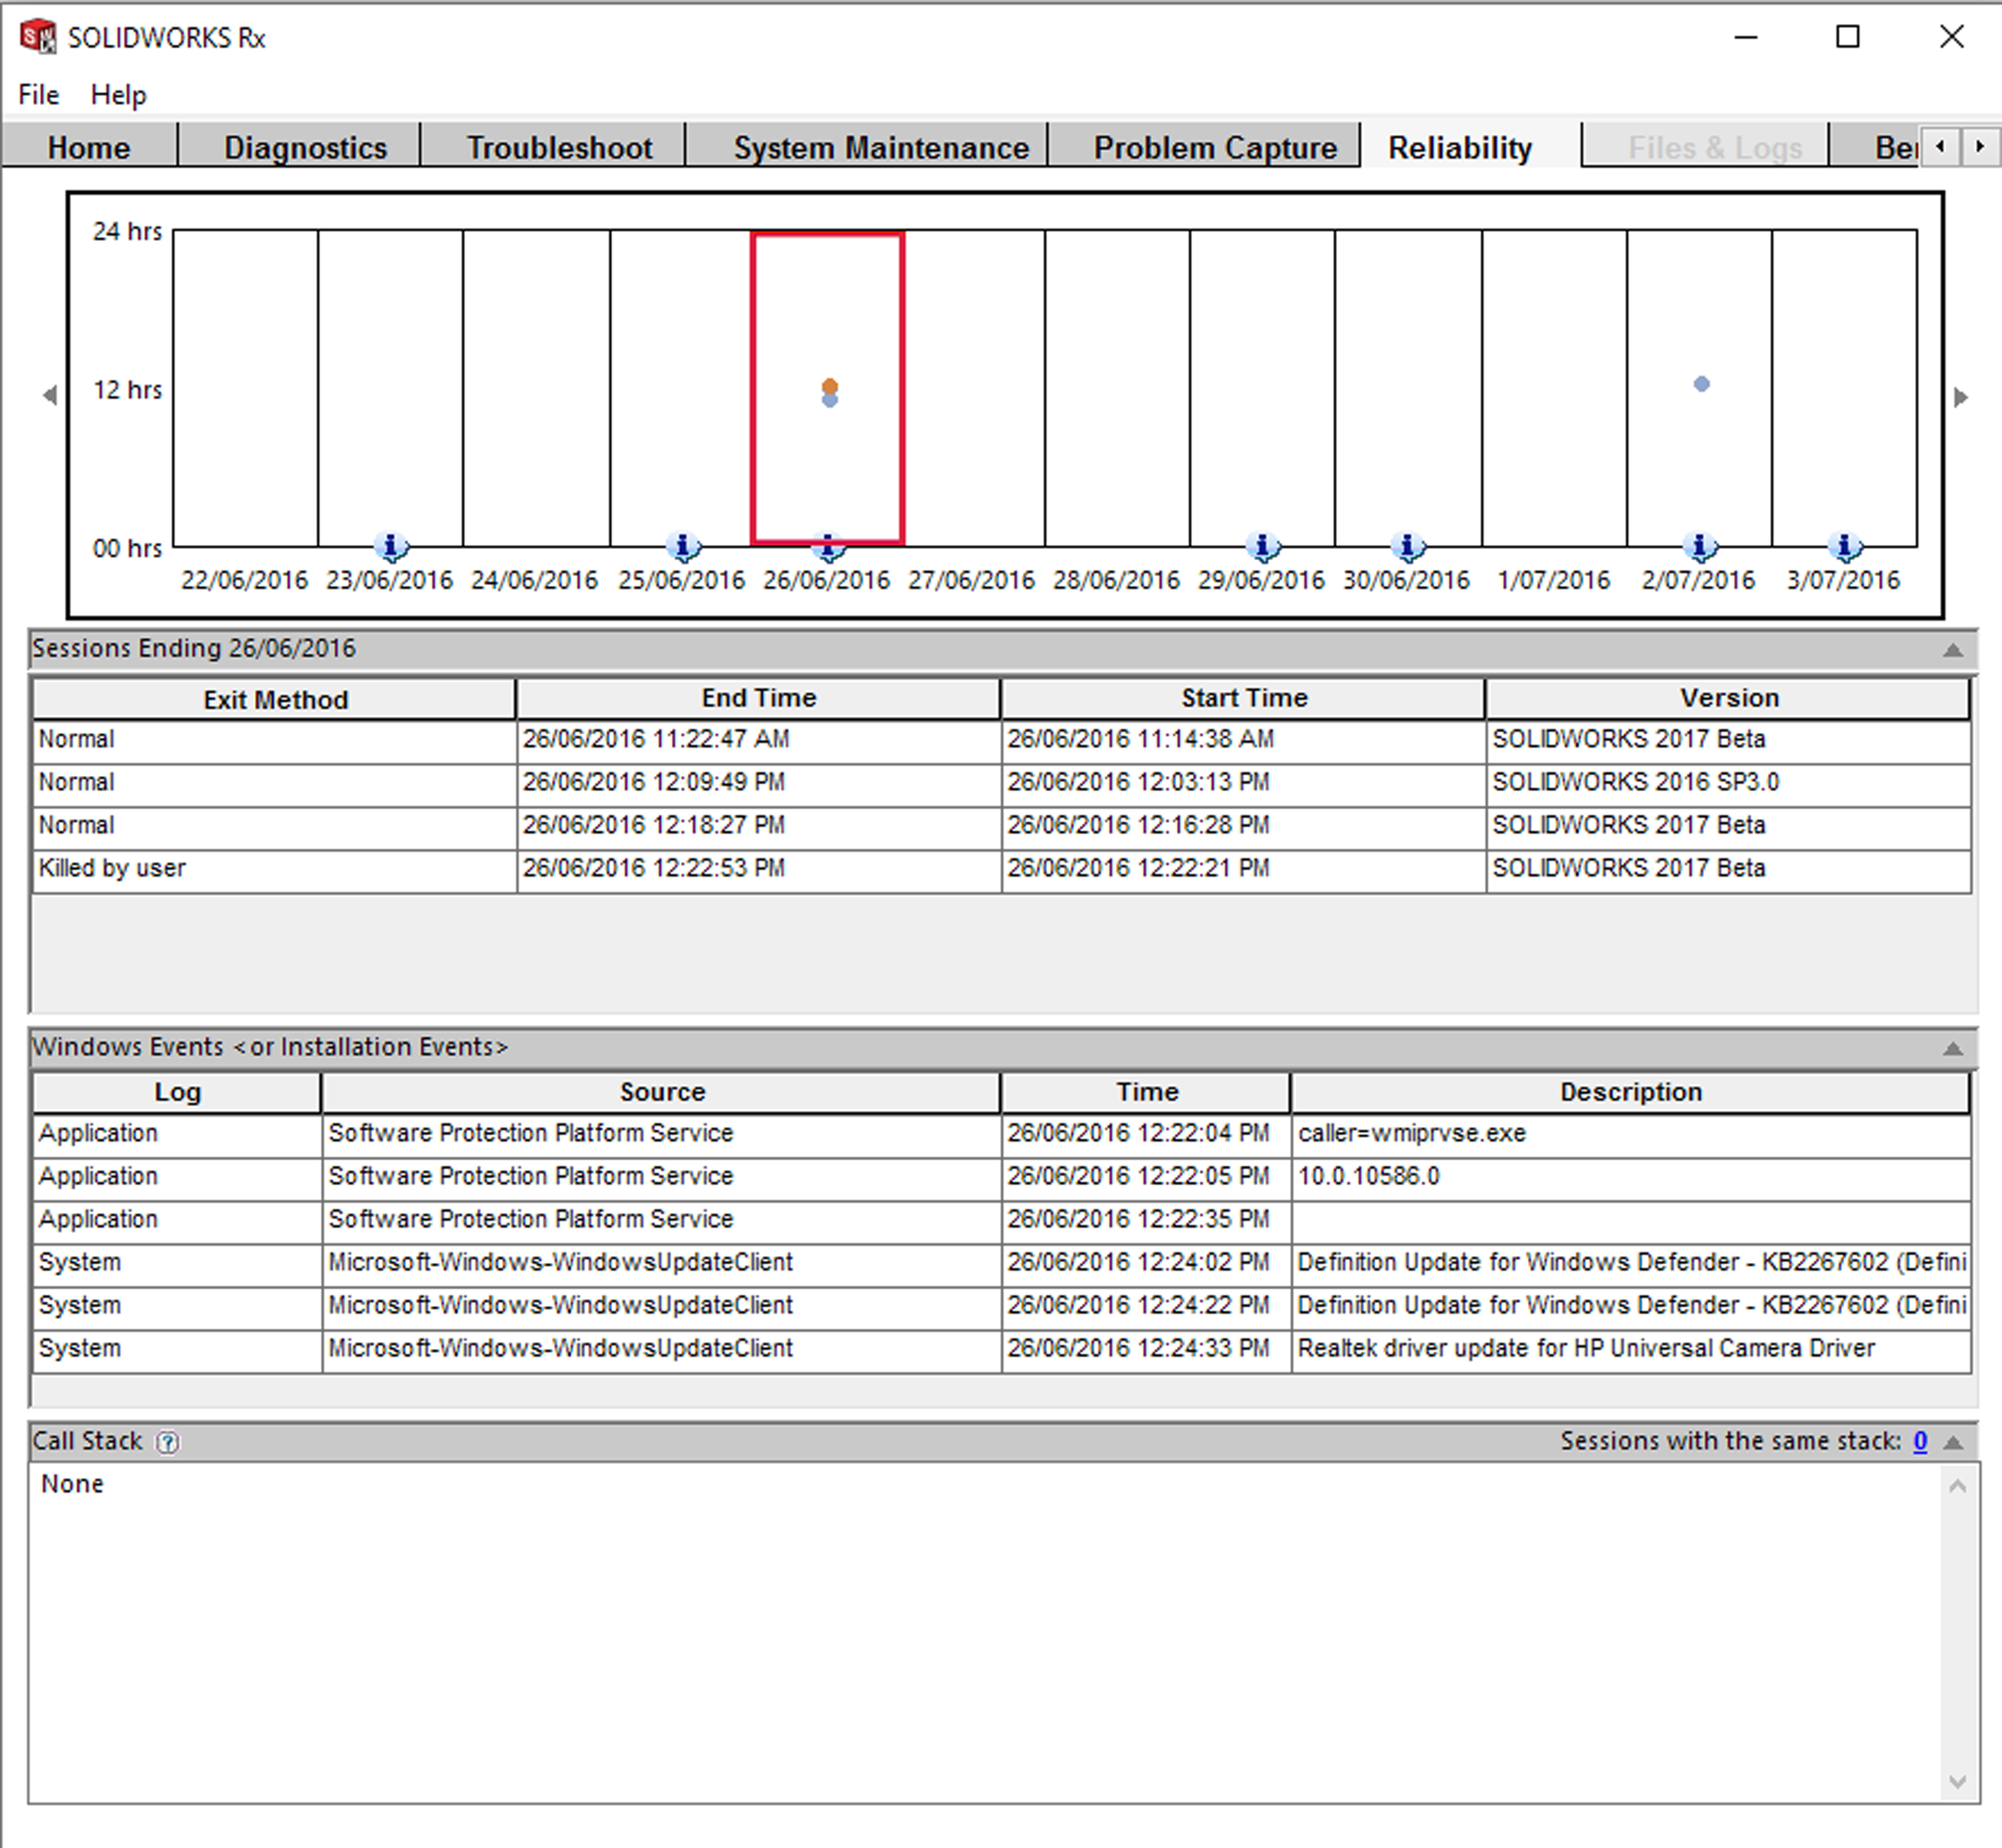2002x1848 pixels.
Task: Click the info icon under 3/07/2016
Action: click(1845, 546)
